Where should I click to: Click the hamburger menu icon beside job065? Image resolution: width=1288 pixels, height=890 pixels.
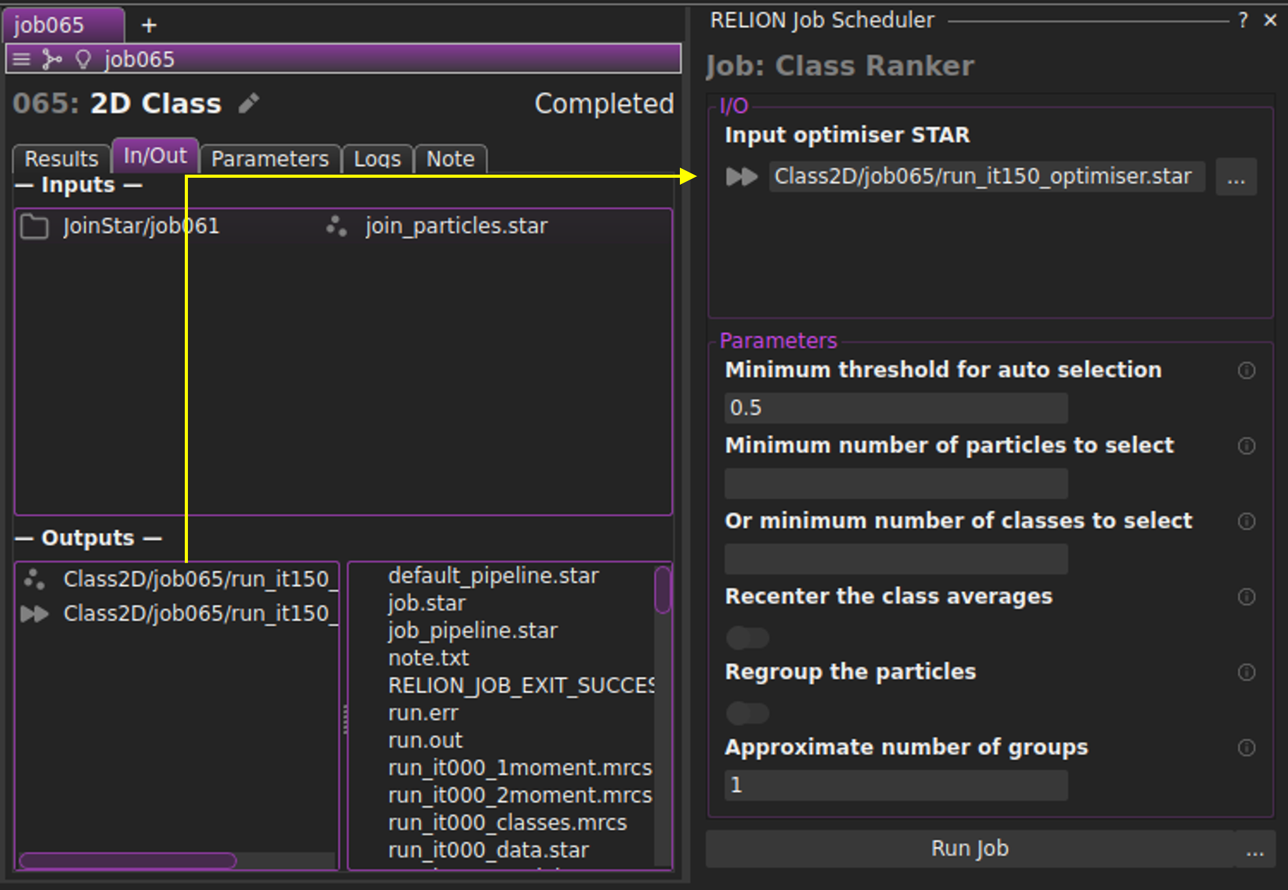click(x=22, y=60)
